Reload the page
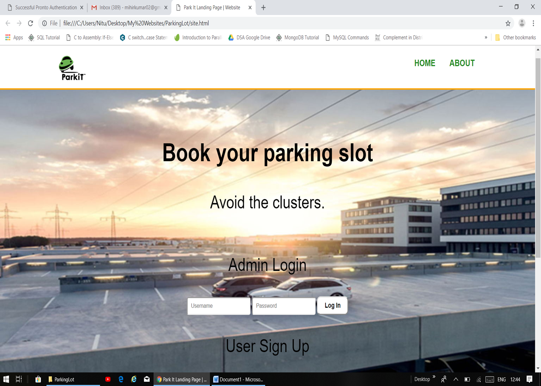541x386 pixels. [31, 23]
